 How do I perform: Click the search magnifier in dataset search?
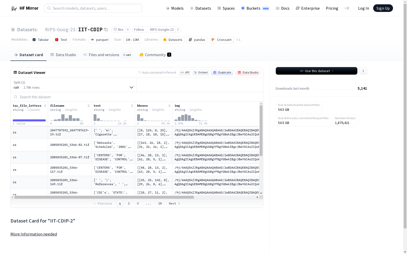point(16,97)
